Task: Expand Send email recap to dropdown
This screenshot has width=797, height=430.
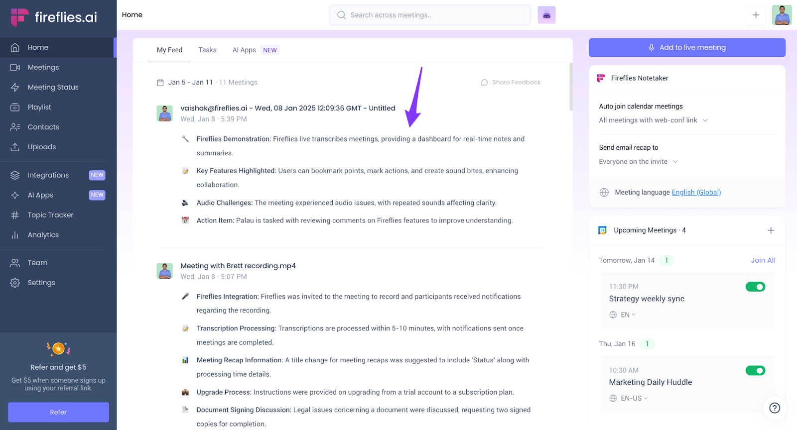Action: point(639,162)
